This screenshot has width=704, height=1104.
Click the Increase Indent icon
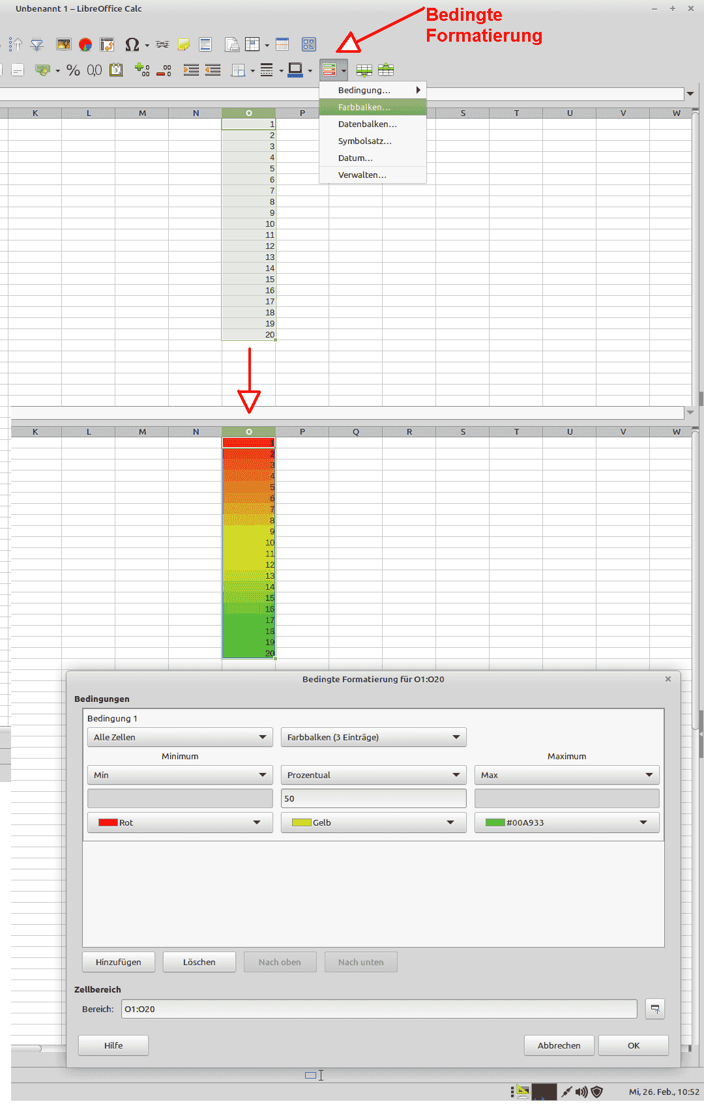click(191, 70)
